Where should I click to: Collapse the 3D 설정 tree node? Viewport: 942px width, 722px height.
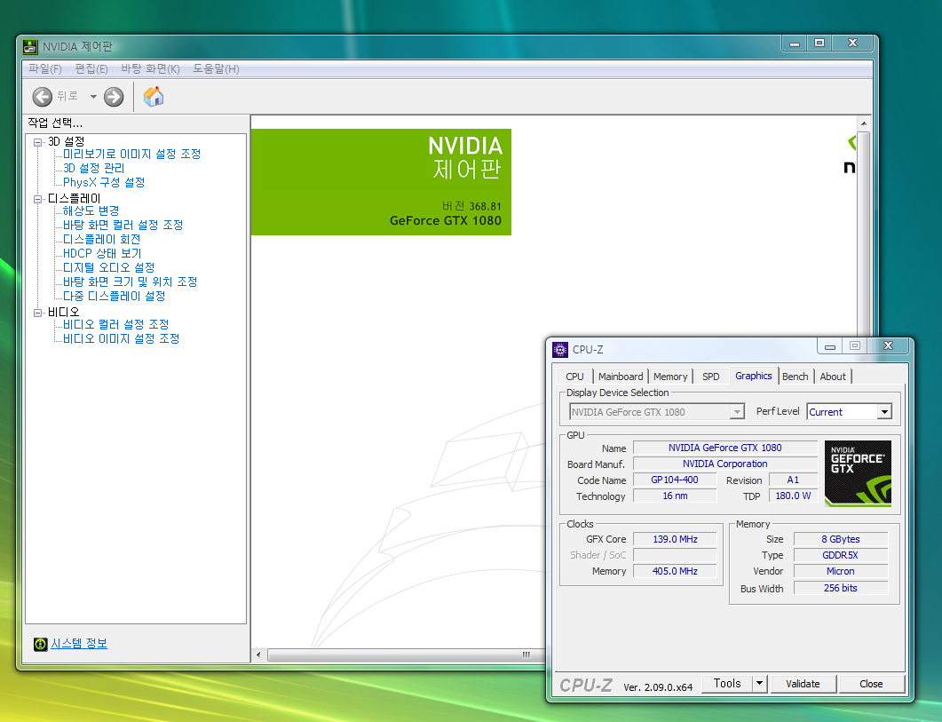point(38,142)
